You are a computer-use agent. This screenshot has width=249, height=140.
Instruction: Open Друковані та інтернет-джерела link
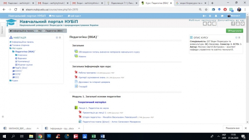point(94,82)
